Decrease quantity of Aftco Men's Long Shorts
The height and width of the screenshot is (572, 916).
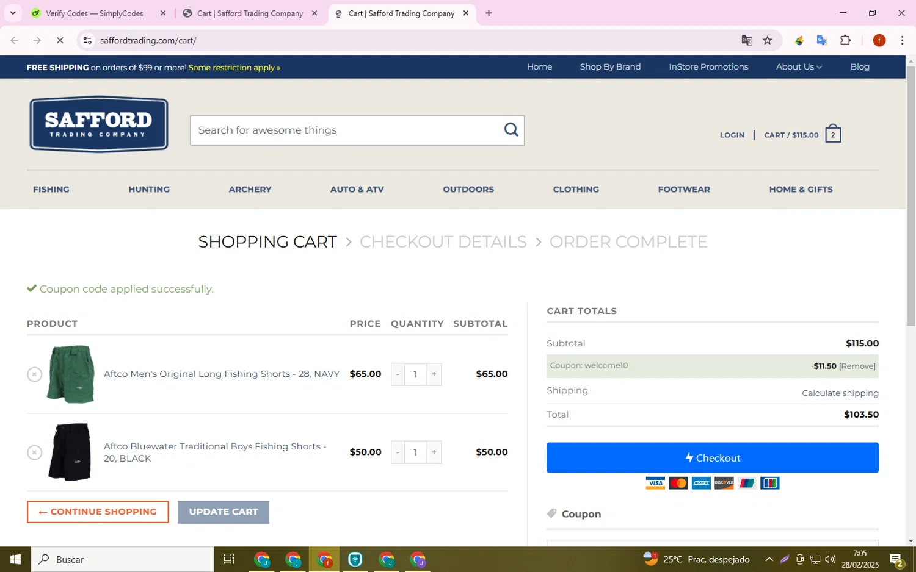(x=398, y=374)
